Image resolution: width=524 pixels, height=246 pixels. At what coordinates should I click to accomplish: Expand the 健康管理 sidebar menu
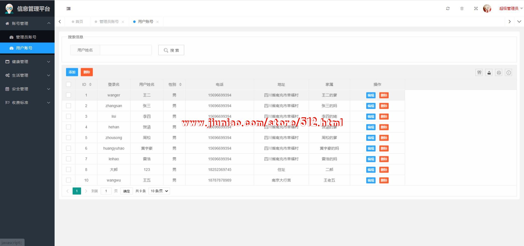(27, 62)
